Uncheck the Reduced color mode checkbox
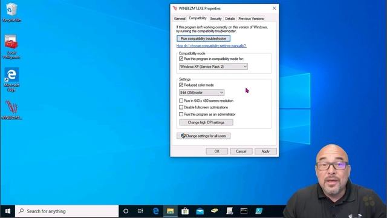Screen dimensions: 387x218 click(x=181, y=85)
